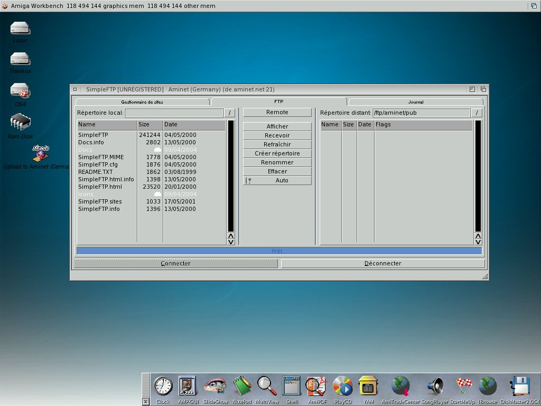Click the Répertoire distant path field
Image resolution: width=541 pixels, height=406 pixels.
point(421,113)
